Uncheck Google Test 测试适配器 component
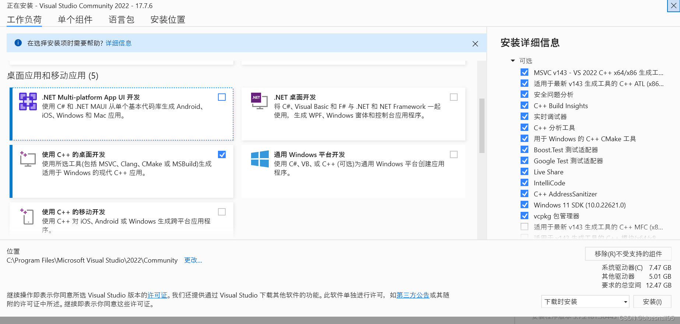The height and width of the screenshot is (324, 680). (x=525, y=160)
